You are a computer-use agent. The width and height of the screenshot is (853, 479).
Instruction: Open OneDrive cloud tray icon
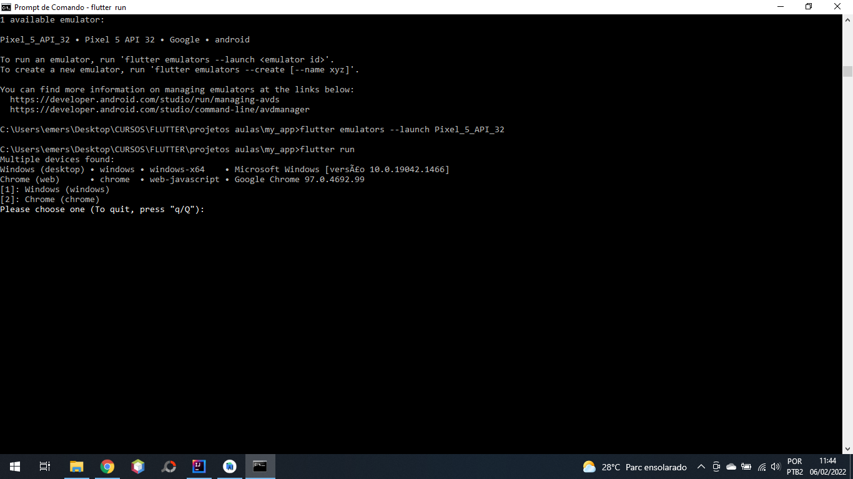[x=731, y=467]
